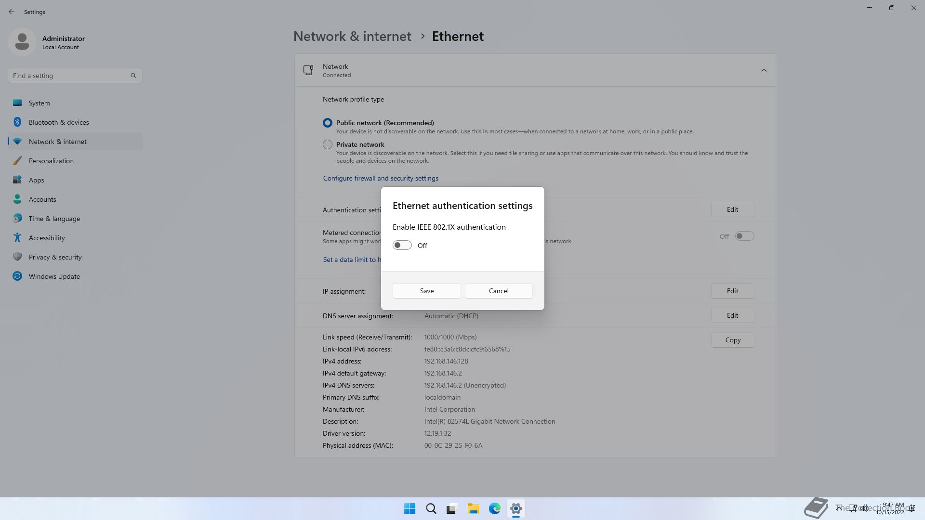Image resolution: width=925 pixels, height=520 pixels.
Task: Click the search magnifier in Find a setting
Action: tap(133, 76)
